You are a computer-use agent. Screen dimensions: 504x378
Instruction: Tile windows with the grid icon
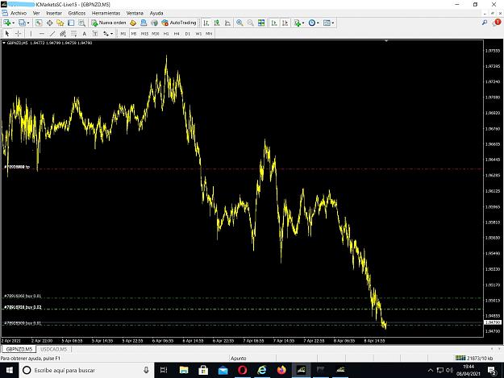(261, 23)
